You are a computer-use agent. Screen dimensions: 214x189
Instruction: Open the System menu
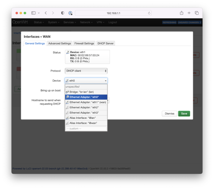point(53,22)
